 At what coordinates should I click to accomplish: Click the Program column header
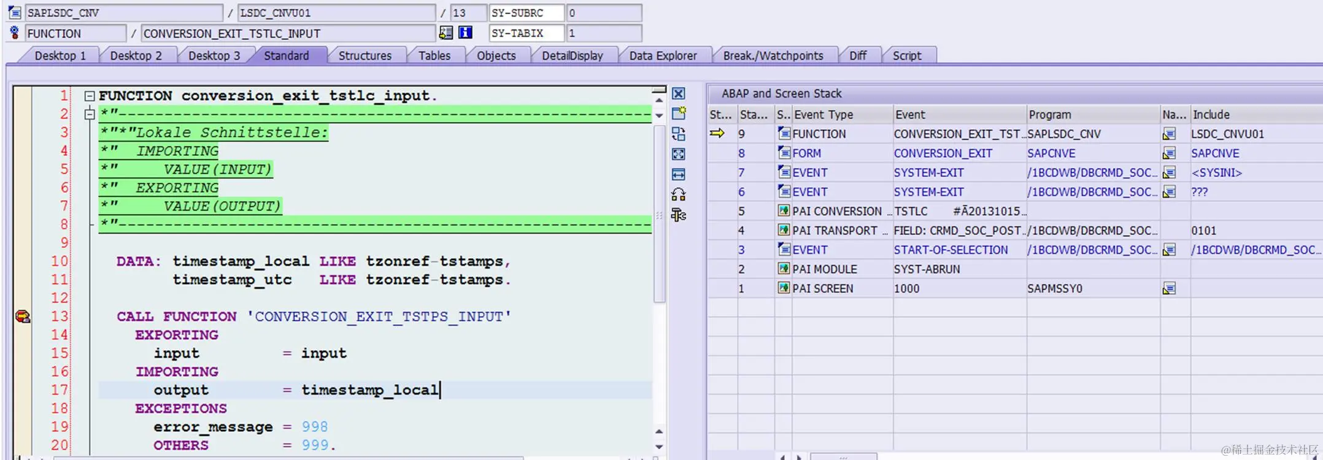coord(1093,115)
